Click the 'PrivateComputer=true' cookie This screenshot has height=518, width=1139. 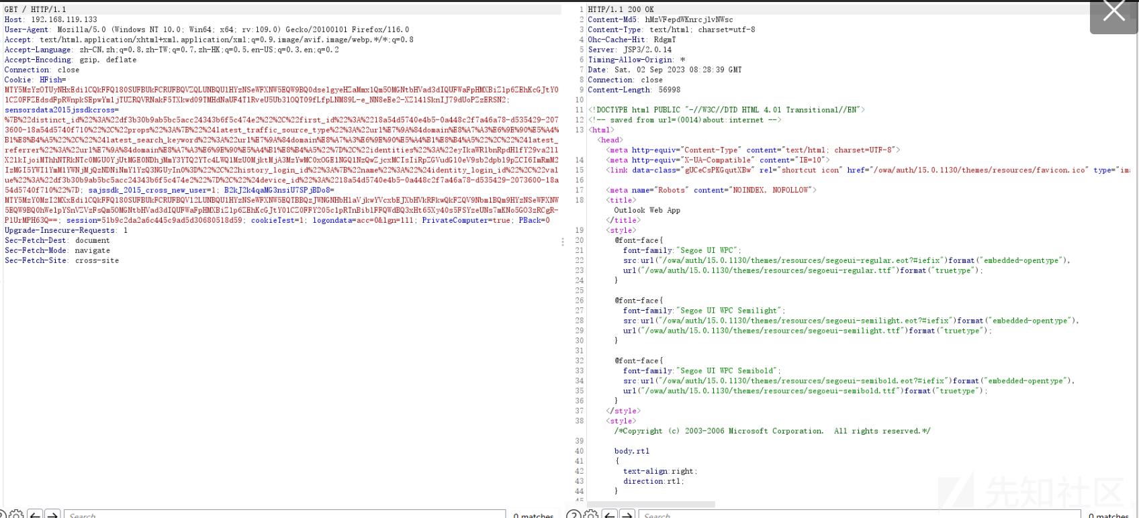tap(465, 220)
